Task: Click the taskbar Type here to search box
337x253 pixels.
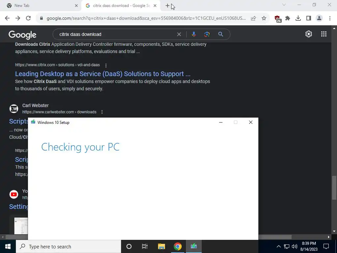Action: point(68,246)
